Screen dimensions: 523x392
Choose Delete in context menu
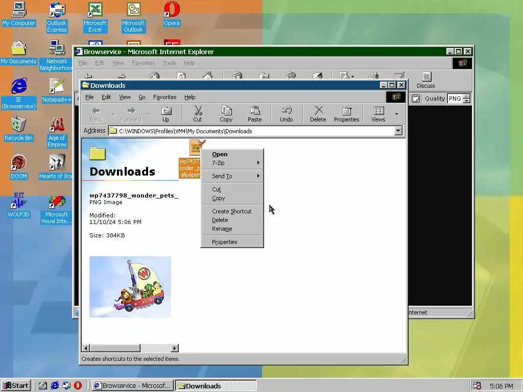(232, 220)
